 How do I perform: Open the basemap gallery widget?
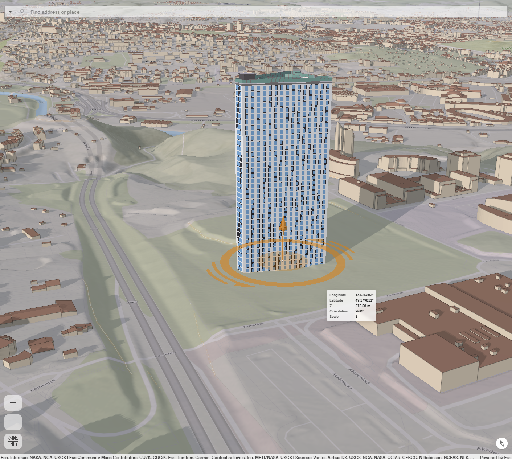tap(13, 441)
